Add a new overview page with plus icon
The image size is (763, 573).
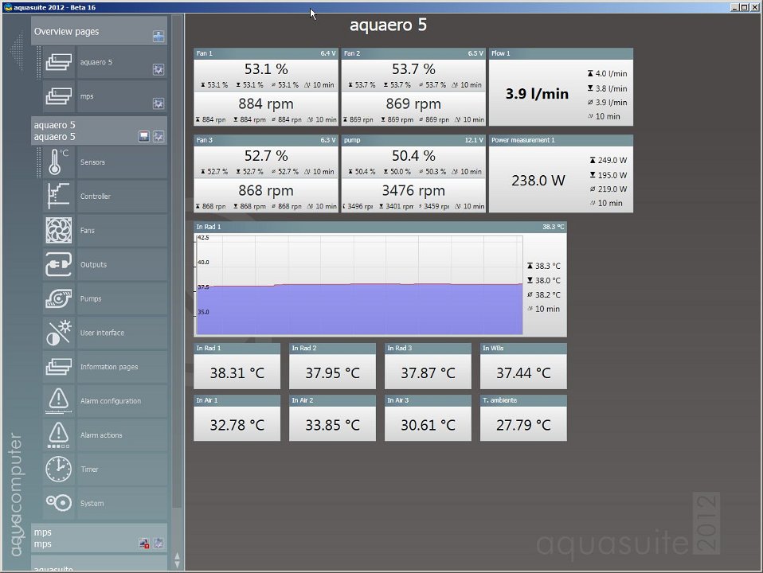click(158, 37)
